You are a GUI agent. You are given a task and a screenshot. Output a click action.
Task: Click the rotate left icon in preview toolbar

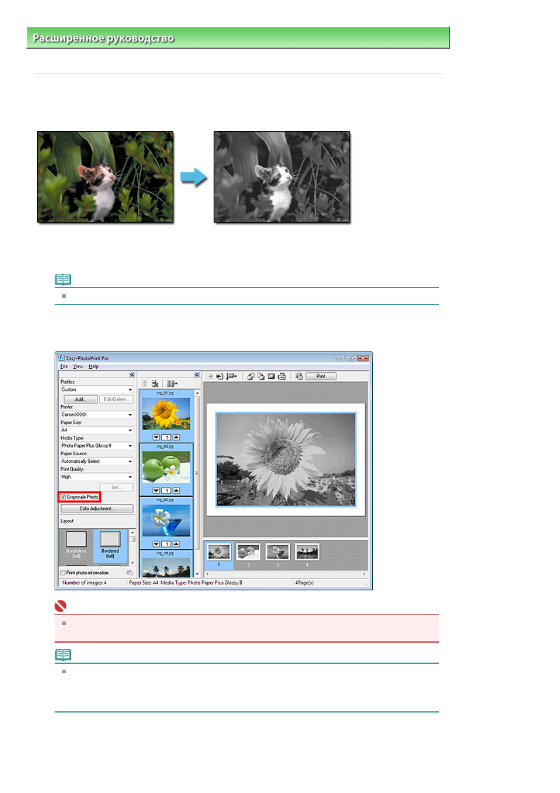point(251,377)
